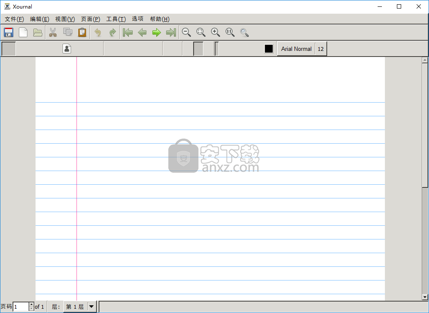Copy the selection using the copy icon
Image resolution: width=429 pixels, height=313 pixels.
tap(68, 32)
